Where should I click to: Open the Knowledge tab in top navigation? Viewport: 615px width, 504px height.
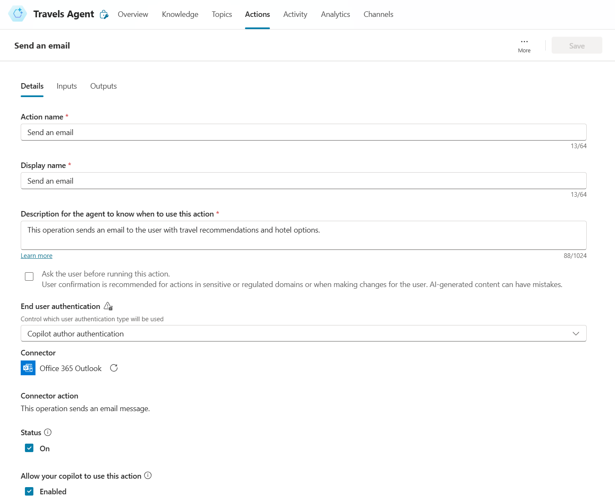180,14
